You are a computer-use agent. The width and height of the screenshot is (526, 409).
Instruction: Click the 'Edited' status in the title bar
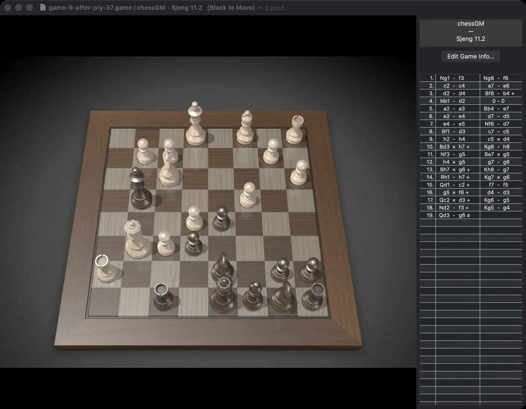275,8
